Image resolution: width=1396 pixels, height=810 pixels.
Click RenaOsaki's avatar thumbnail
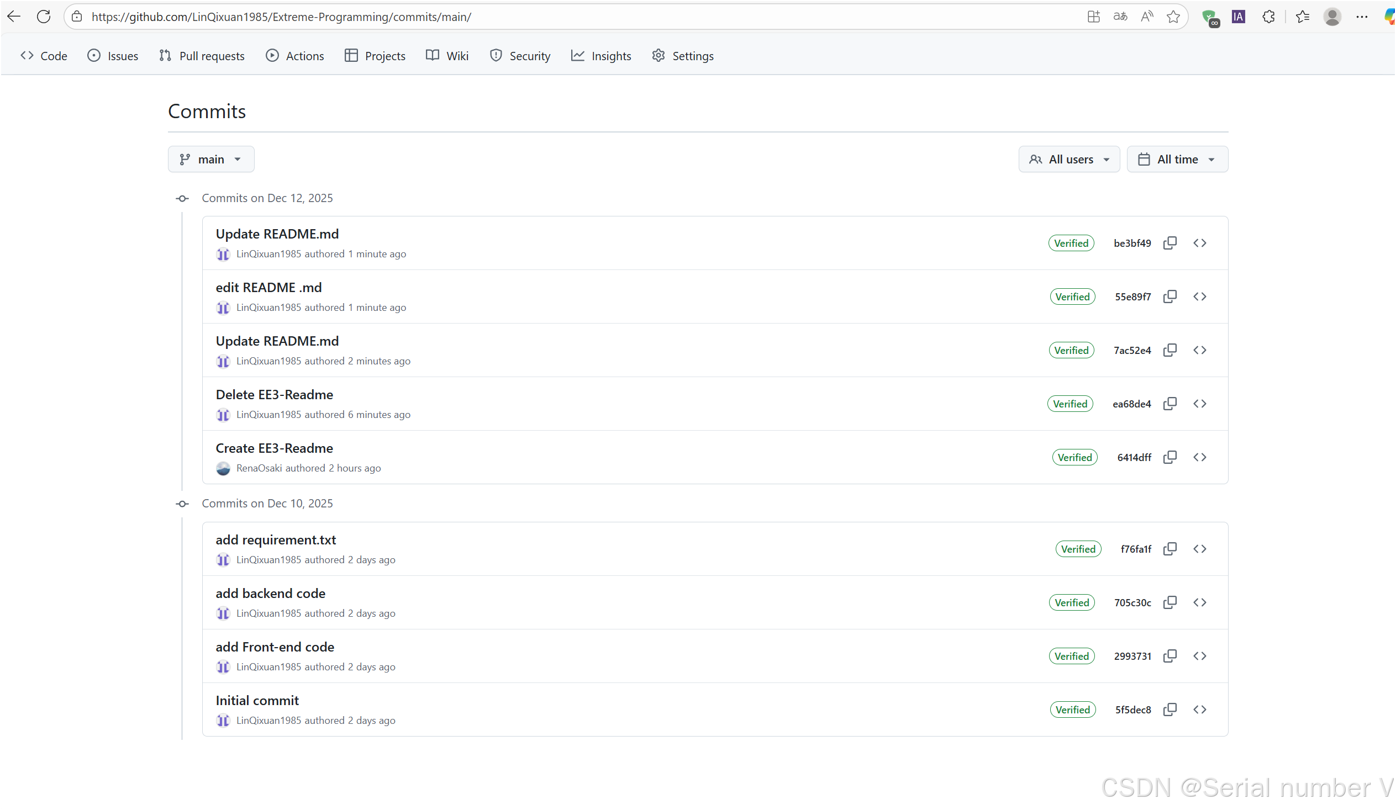[223, 468]
